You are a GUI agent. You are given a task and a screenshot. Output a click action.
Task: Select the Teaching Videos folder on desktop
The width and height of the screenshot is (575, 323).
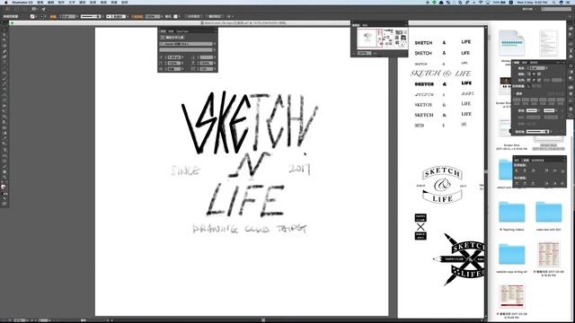coord(511,212)
